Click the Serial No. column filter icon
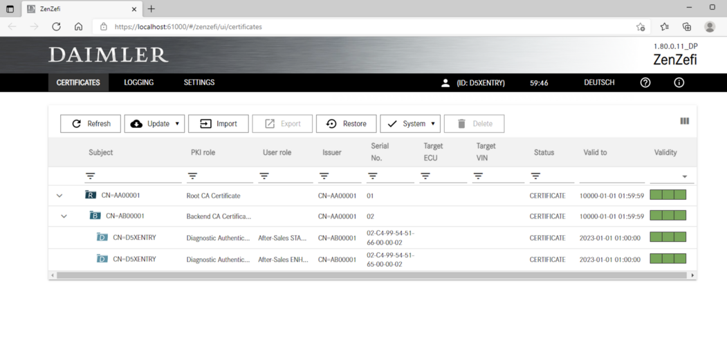This screenshot has height=354, width=727. click(372, 176)
